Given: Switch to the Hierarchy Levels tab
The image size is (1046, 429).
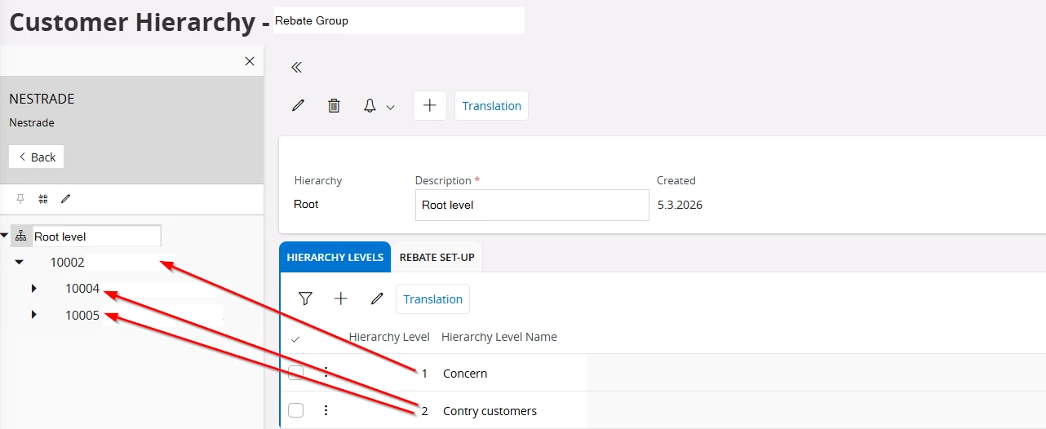Looking at the screenshot, I should [335, 257].
